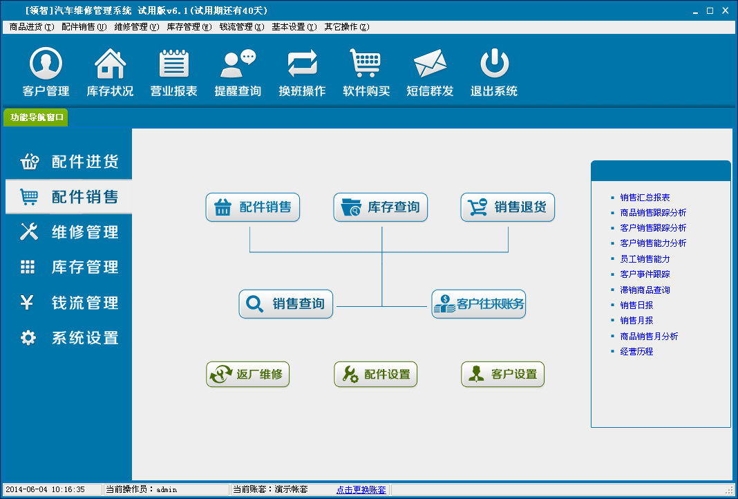Image resolution: width=738 pixels, height=499 pixels.
Task: Click the 库存查询 button
Action: click(x=381, y=207)
